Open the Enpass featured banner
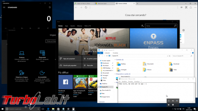Image resolution: width=198 pixels, height=111 pixels. tap(154, 39)
